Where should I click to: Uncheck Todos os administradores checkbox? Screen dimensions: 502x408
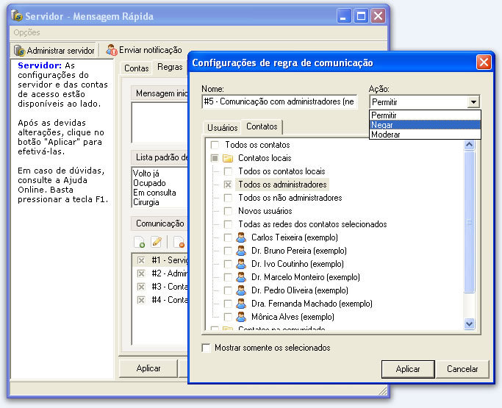(228, 185)
